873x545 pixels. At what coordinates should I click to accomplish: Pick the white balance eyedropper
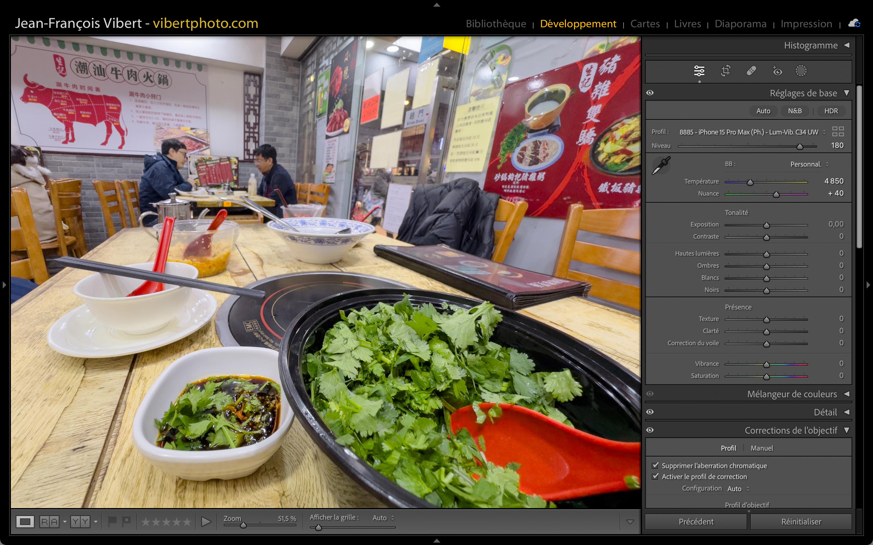[661, 165]
